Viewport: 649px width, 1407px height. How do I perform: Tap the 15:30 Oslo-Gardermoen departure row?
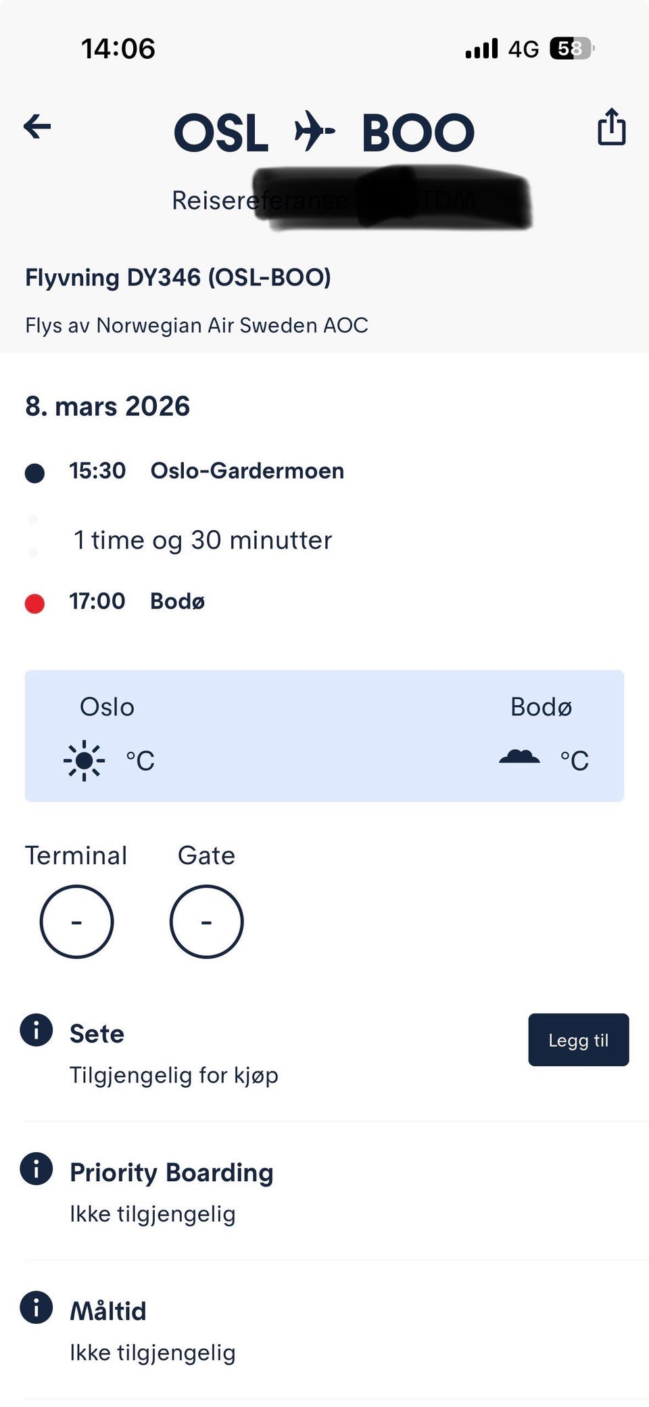[207, 471]
